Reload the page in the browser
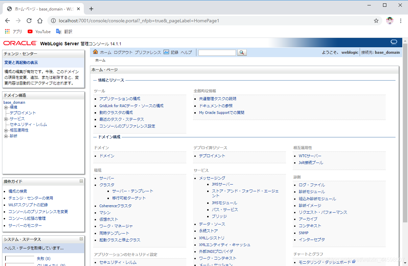This screenshot has width=408, height=266. (29, 21)
